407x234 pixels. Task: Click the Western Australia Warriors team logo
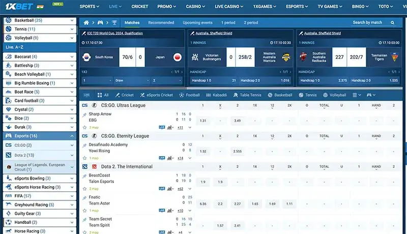pos(286,57)
